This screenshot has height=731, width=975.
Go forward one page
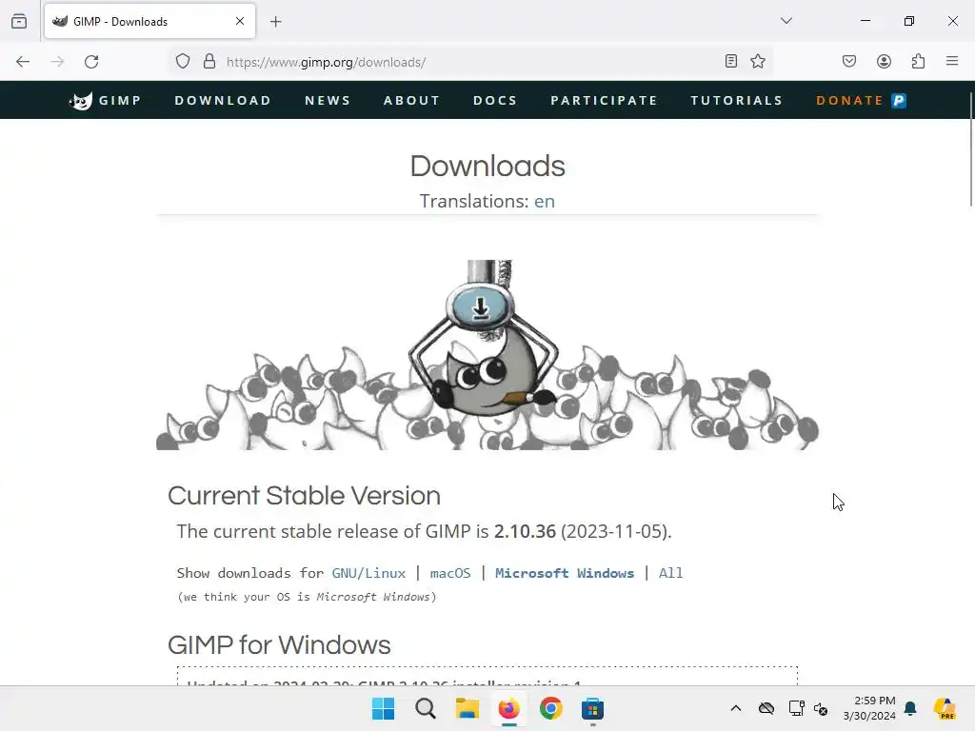click(x=57, y=62)
